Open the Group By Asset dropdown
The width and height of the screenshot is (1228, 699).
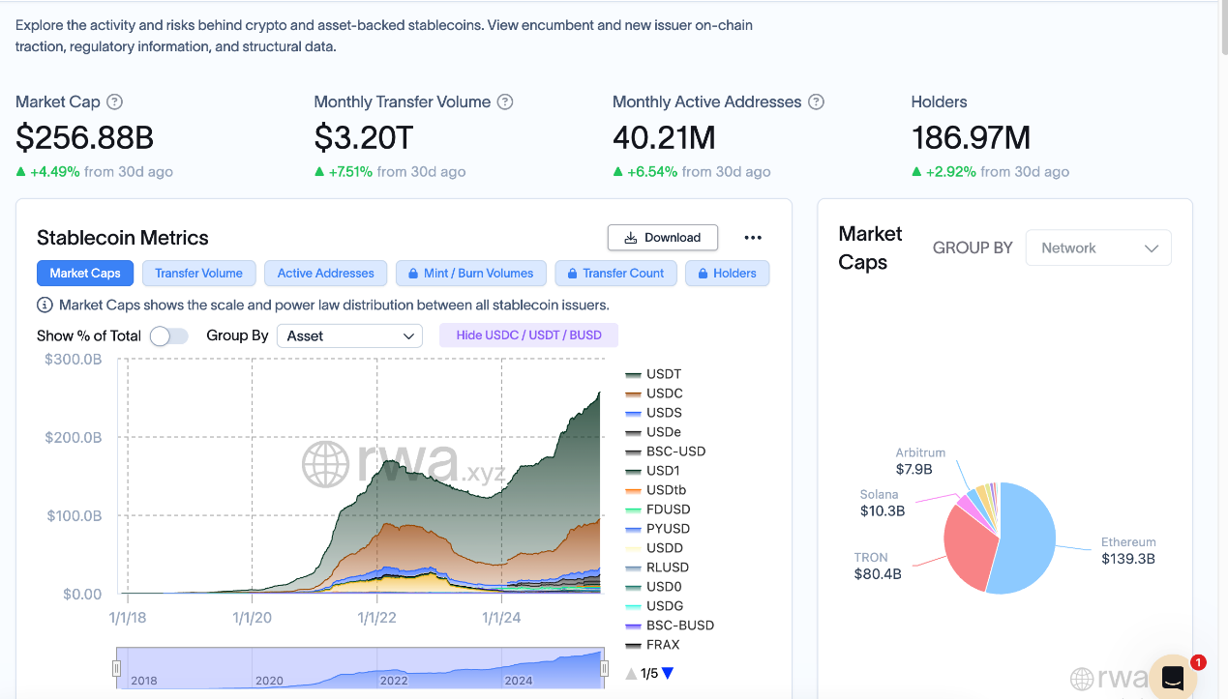pyautogui.click(x=349, y=335)
